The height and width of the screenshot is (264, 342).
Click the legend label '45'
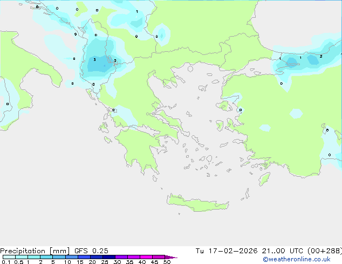click(x=154, y=262)
